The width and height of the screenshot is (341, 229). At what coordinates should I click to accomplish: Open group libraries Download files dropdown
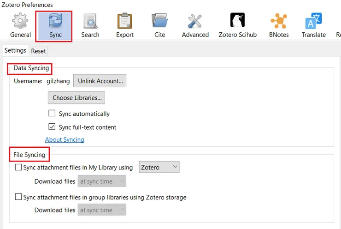pos(102,210)
